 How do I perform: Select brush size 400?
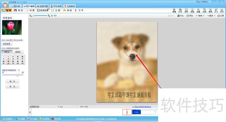18,62
